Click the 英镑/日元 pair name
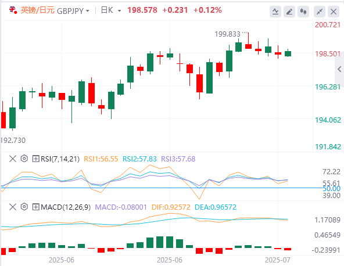The image size is (344, 266). 38,10
